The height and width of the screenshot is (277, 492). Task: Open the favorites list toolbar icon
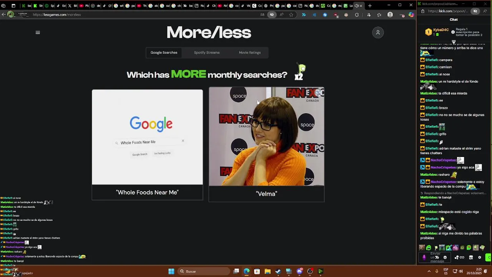379,15
